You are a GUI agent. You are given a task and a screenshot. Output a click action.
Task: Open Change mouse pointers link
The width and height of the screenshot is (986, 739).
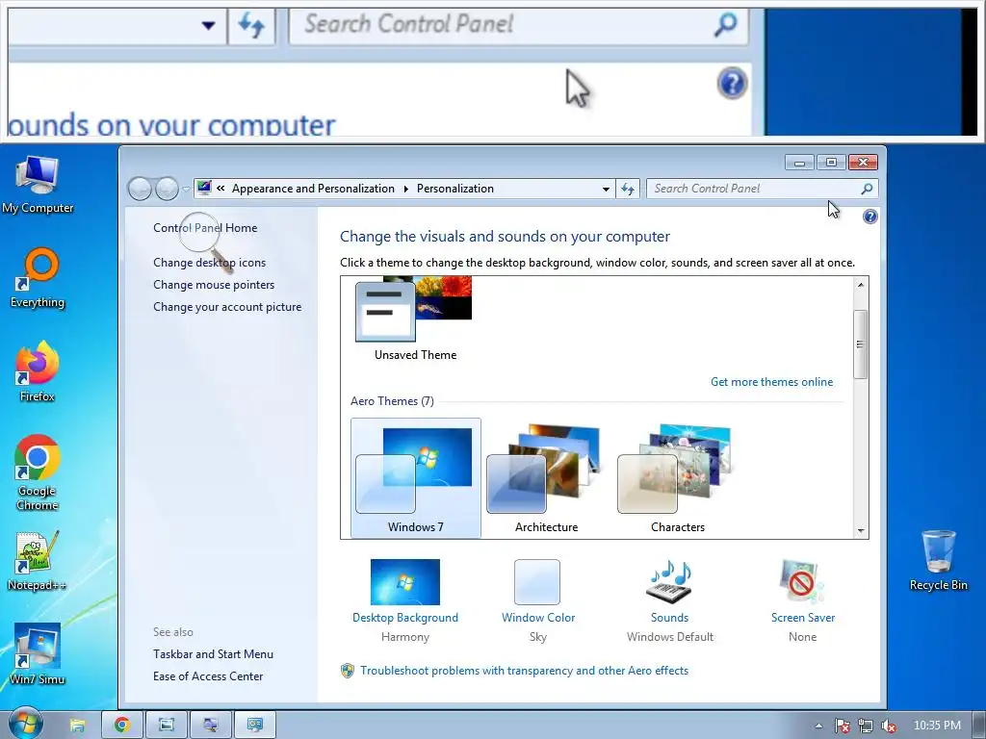[x=214, y=285]
